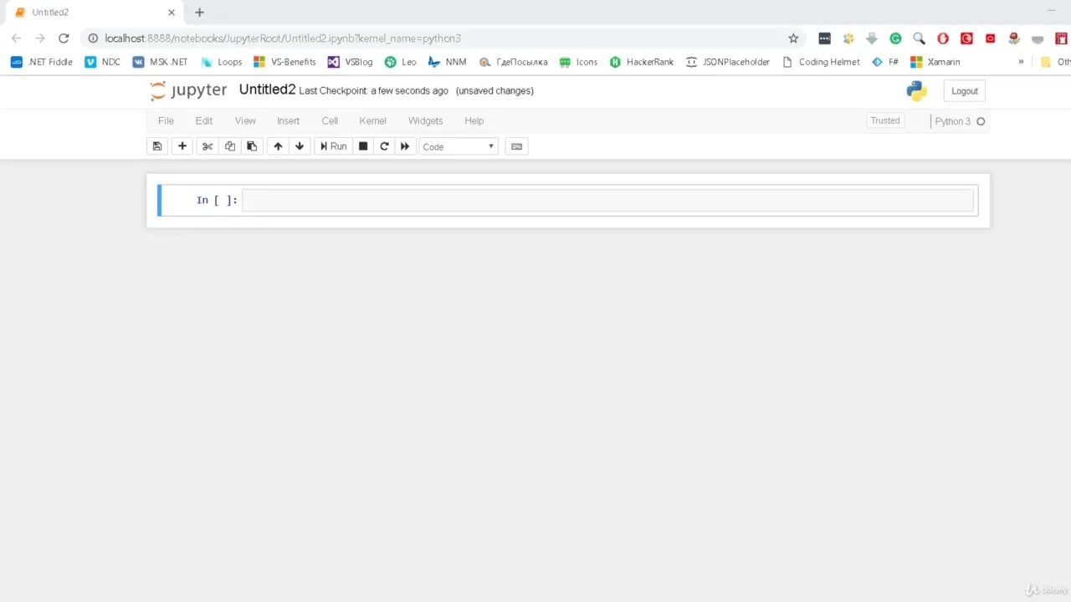Expand hidden bookmarks with chevron
Screen dimensions: 1071x602
pyautogui.click(x=1021, y=62)
